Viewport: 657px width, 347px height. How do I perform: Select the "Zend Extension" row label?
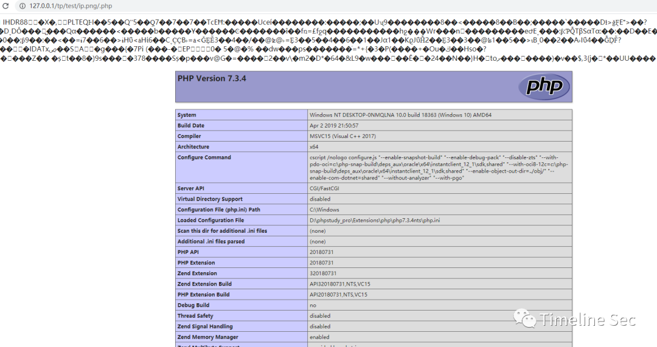coord(197,273)
